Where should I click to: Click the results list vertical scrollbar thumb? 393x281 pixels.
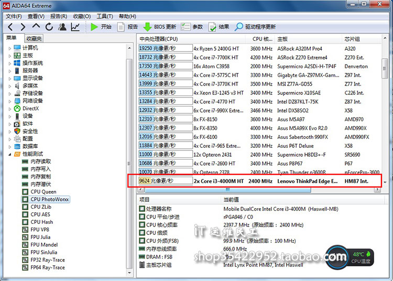click(385, 69)
